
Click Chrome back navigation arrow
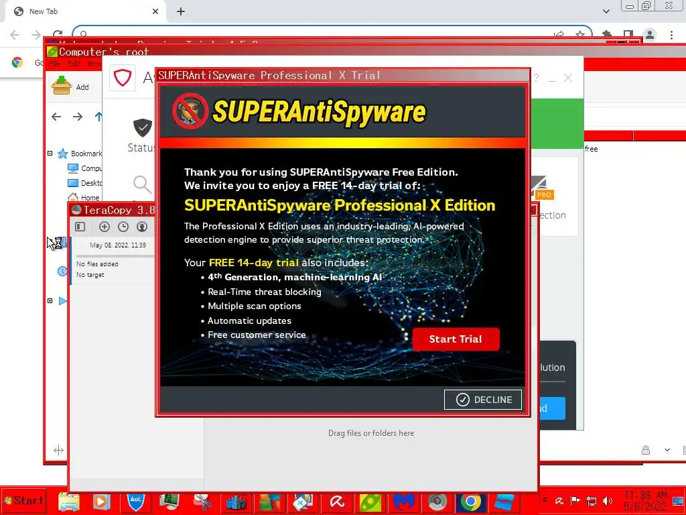pos(15,35)
